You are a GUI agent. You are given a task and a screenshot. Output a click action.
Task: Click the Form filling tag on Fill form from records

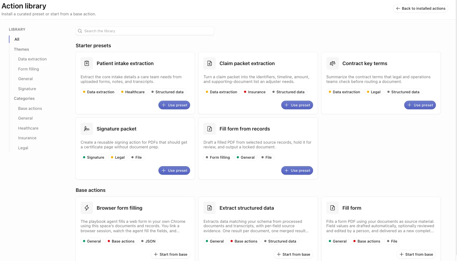[218, 157]
